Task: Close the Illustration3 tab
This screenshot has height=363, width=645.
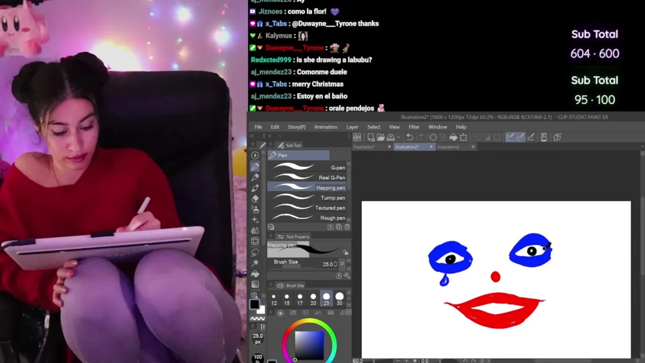Action: pos(473,147)
